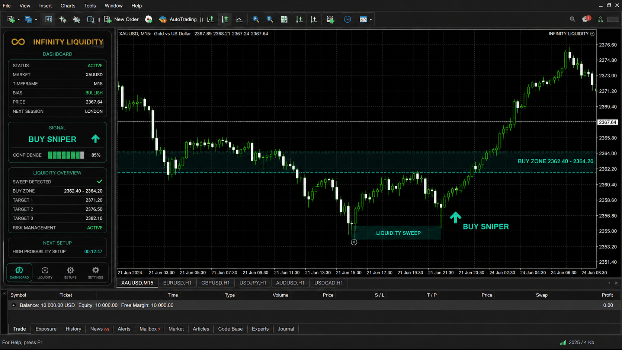
Task: Click the confidence level progress bar
Action: click(66, 155)
